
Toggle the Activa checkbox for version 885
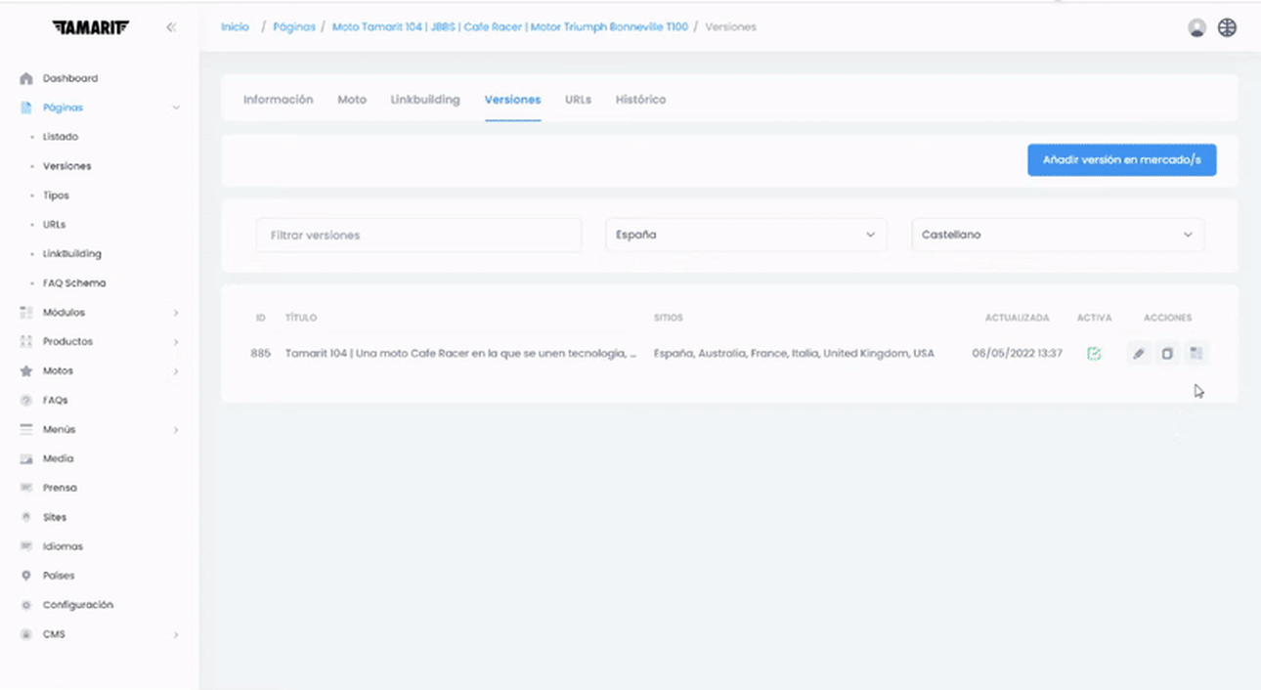click(x=1094, y=354)
